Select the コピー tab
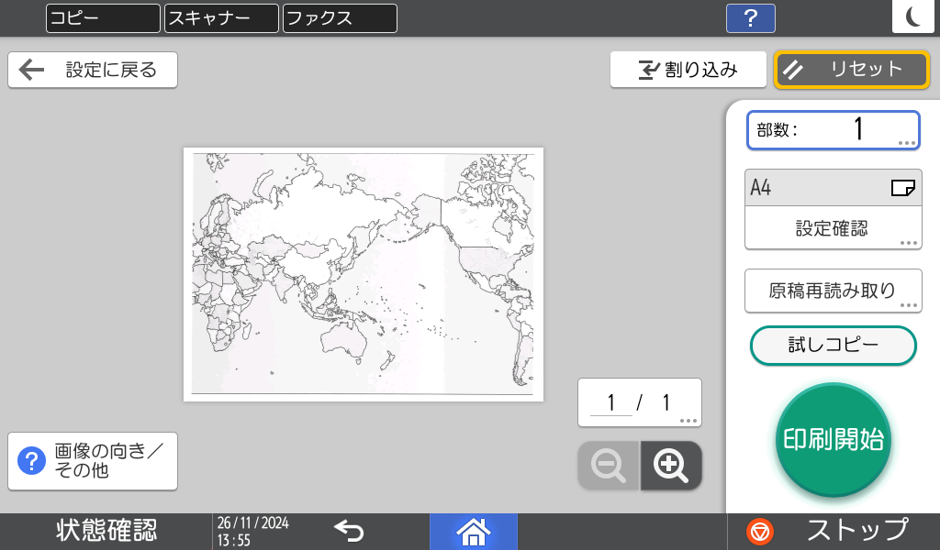Image resolution: width=940 pixels, height=550 pixels. (x=102, y=18)
